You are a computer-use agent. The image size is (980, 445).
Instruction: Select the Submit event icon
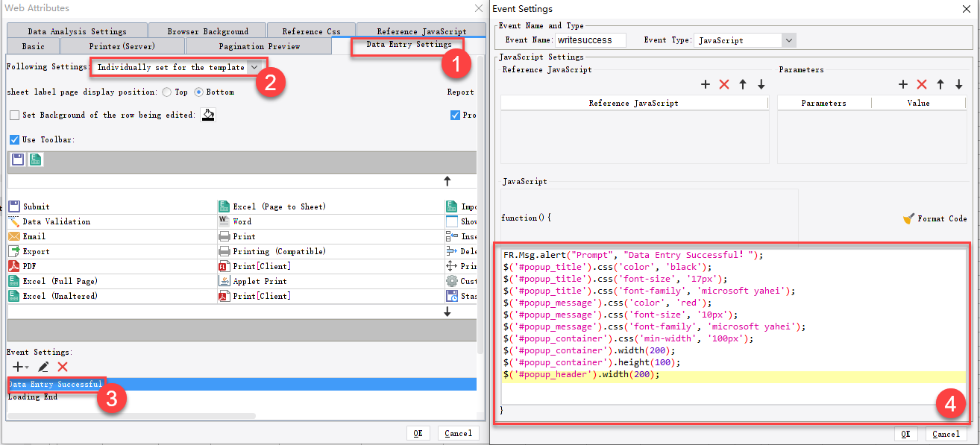pyautogui.click(x=13, y=206)
